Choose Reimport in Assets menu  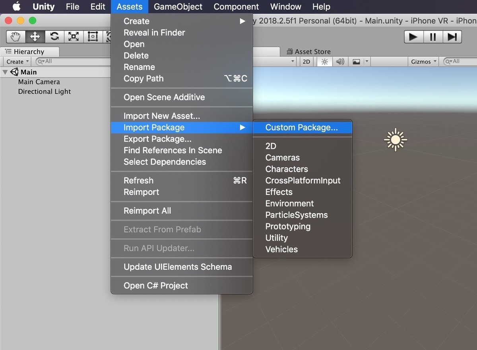[x=182, y=192]
